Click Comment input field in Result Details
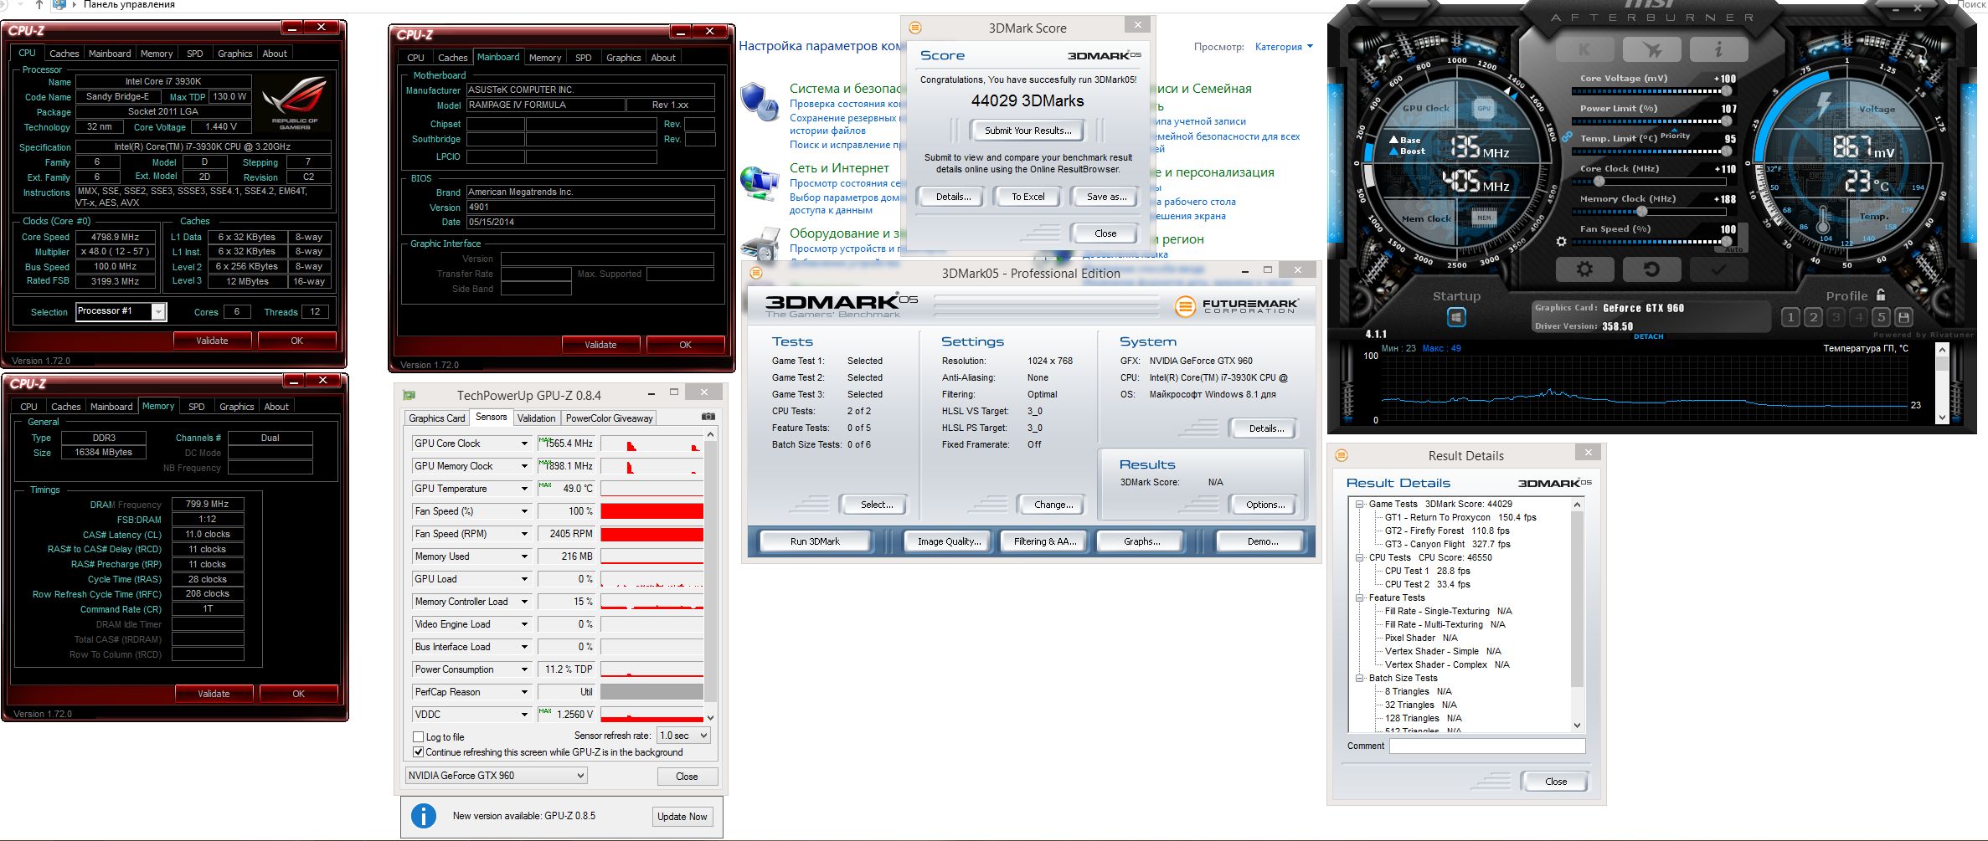 point(1487,746)
